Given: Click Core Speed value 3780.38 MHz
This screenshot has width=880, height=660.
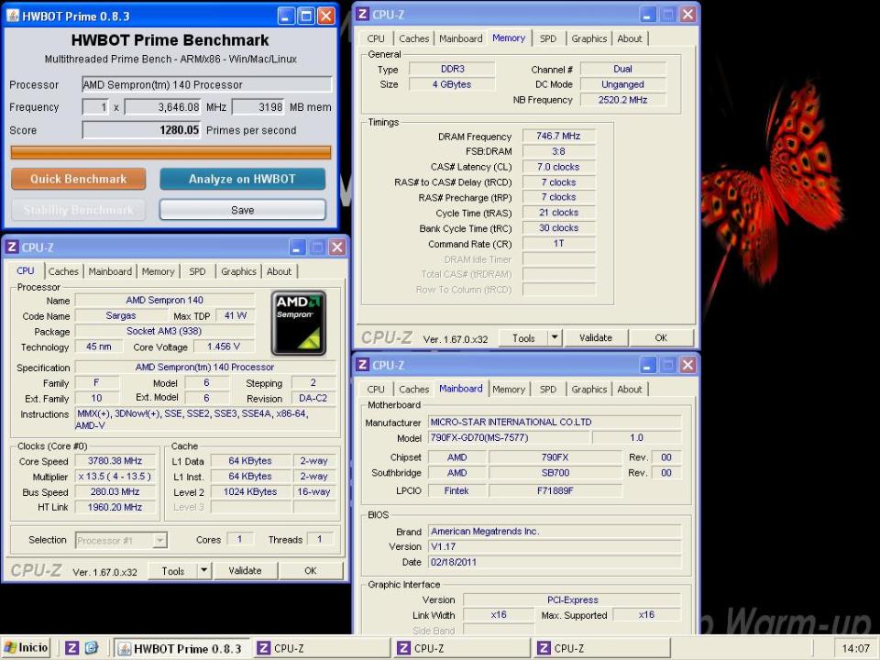Looking at the screenshot, I should click(x=115, y=461).
